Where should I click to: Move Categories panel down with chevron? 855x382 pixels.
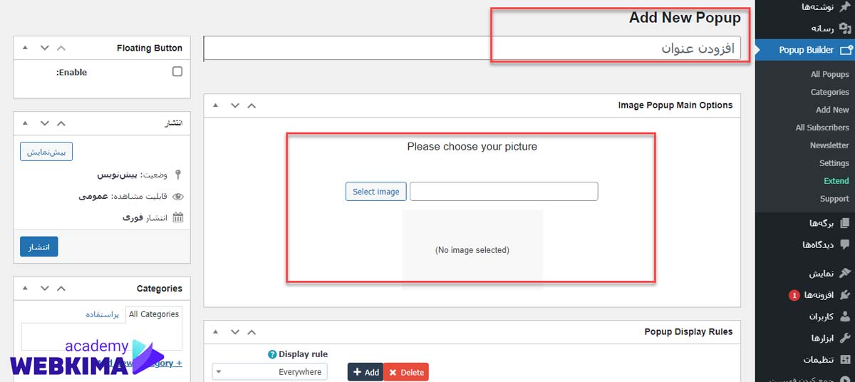44,289
